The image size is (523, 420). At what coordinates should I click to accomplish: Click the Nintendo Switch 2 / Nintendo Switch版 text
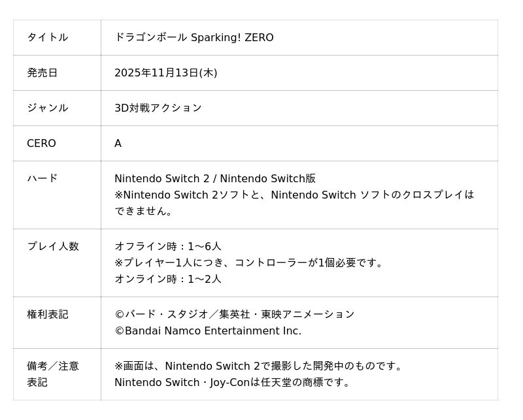click(214, 179)
